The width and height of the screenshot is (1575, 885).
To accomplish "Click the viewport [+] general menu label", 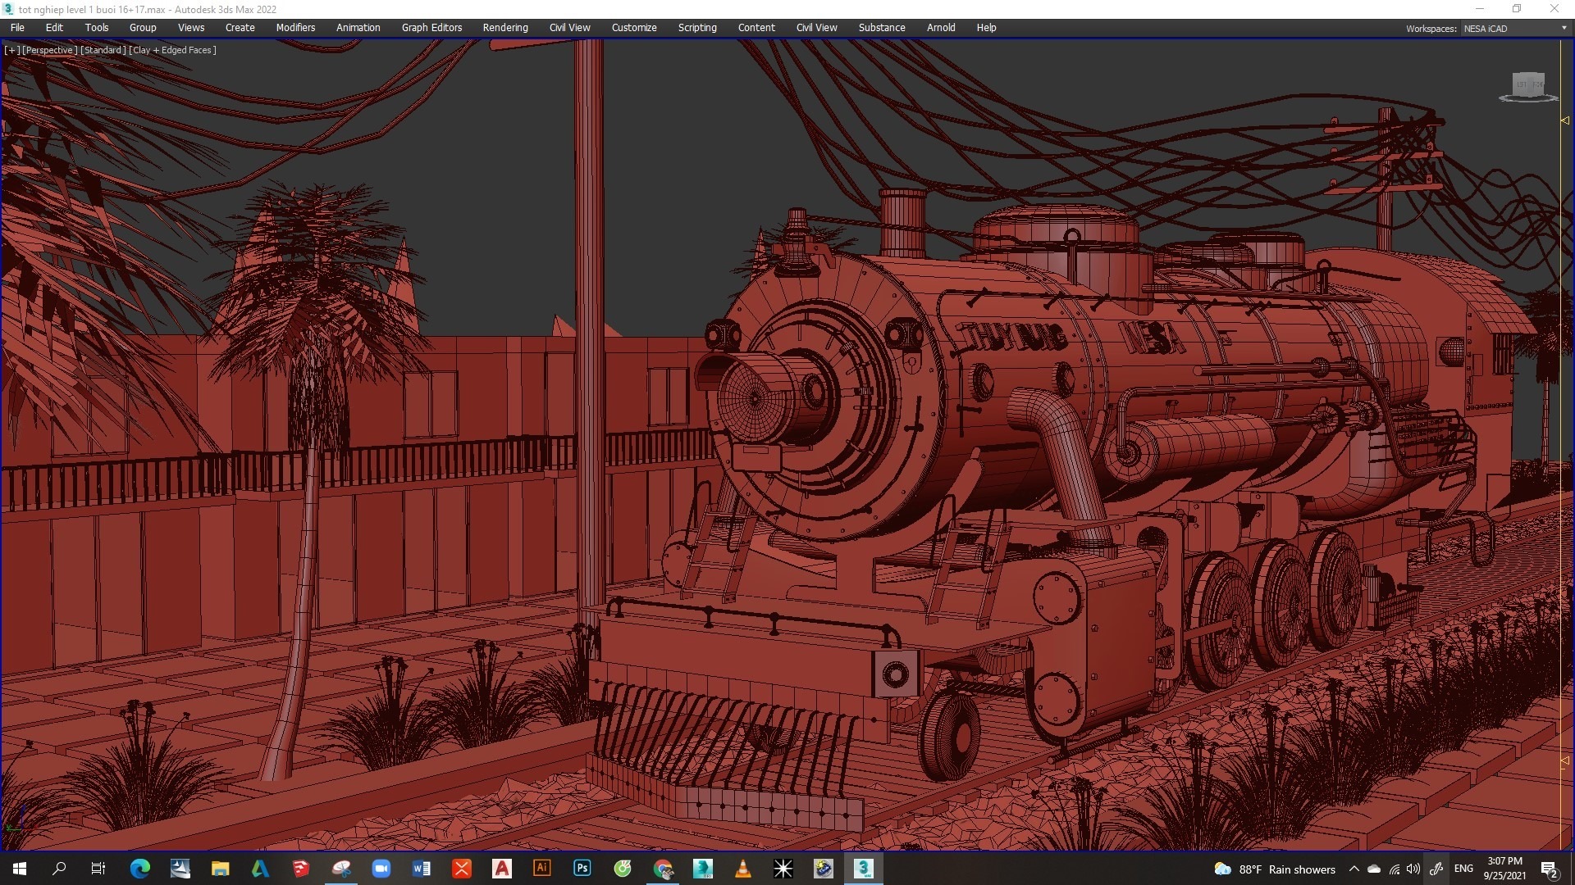I will tap(12, 50).
